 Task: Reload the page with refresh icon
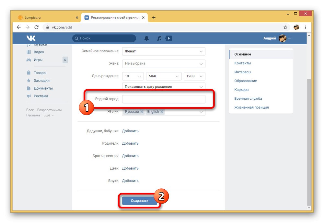click(36, 27)
